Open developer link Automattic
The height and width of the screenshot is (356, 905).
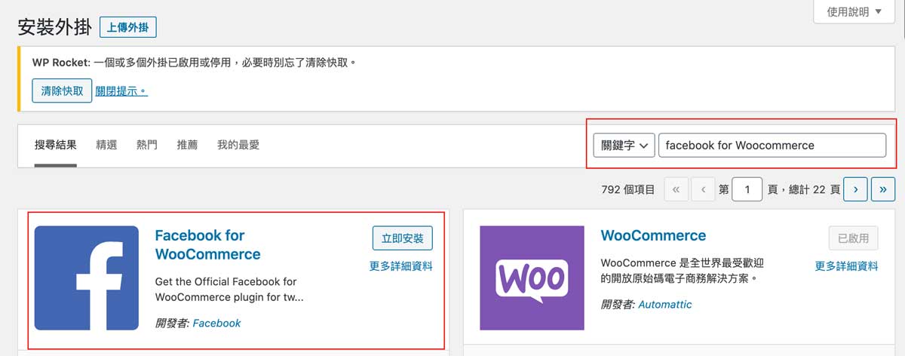[665, 305]
